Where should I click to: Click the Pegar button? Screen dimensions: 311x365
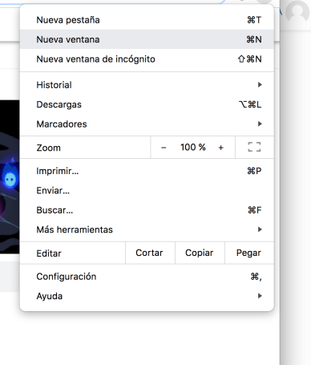click(249, 253)
